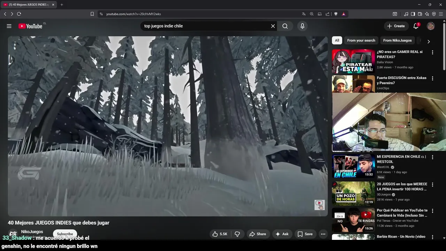
Task: Bookmark this page icon
Action: pyautogui.click(x=92, y=14)
